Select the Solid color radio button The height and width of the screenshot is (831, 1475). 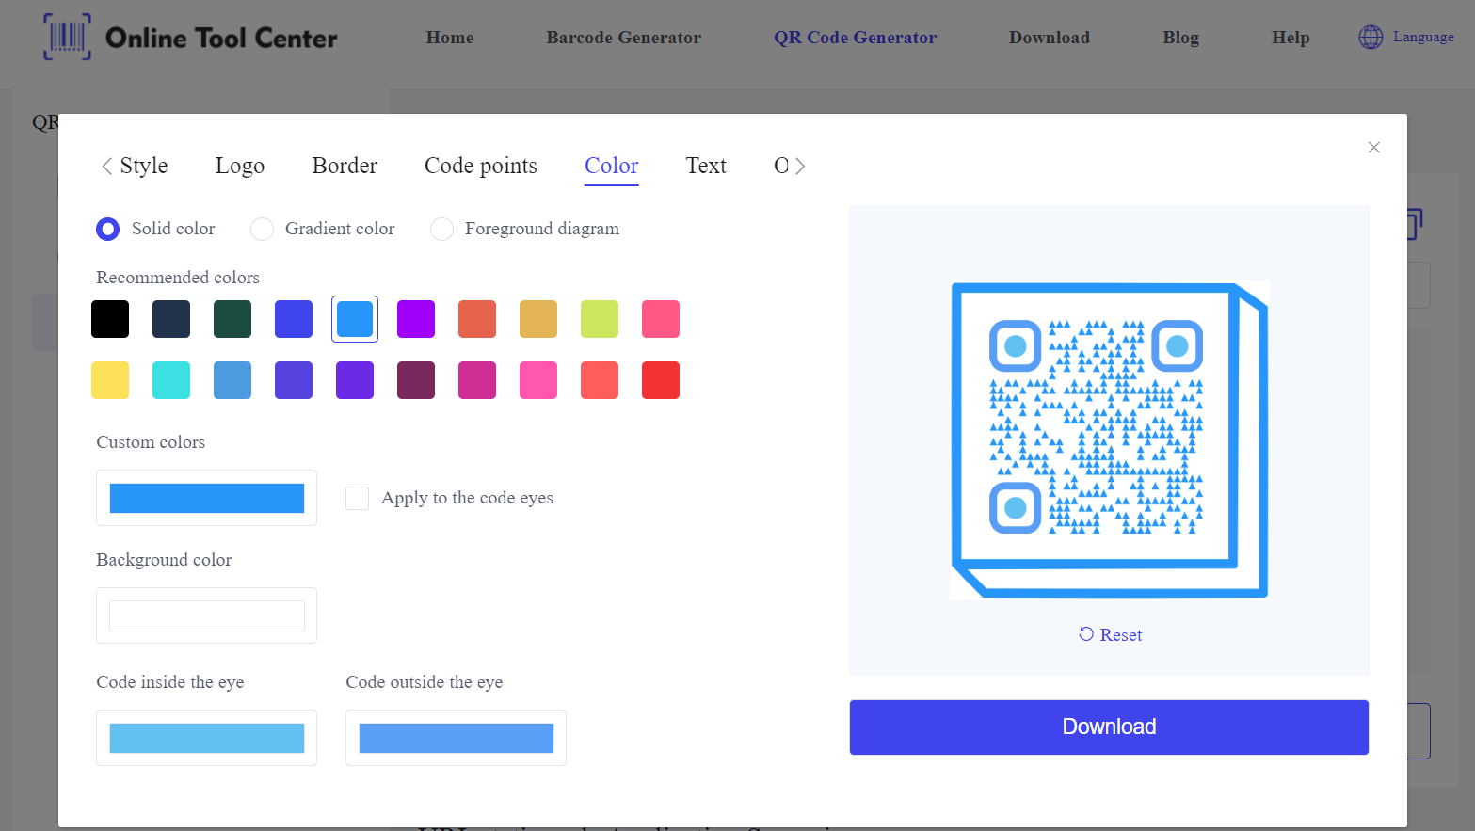tap(108, 229)
